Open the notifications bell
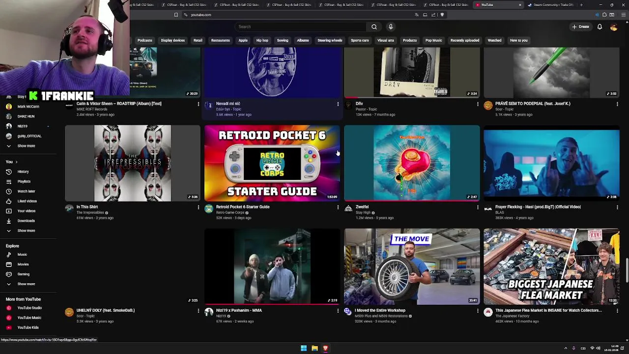 click(600, 27)
